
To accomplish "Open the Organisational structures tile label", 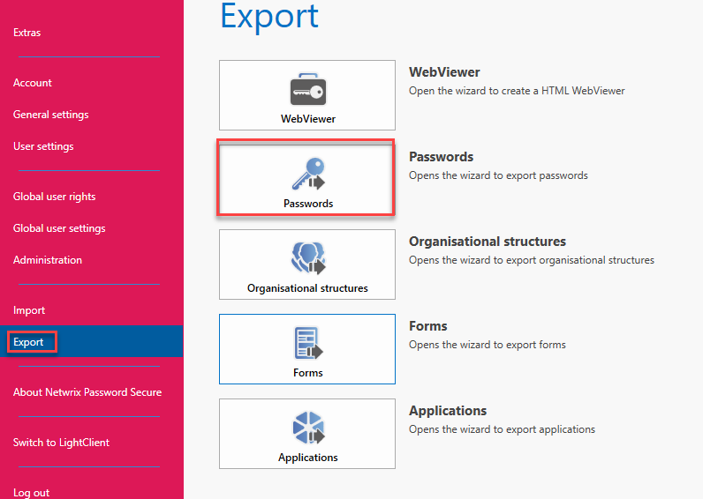I will [307, 288].
